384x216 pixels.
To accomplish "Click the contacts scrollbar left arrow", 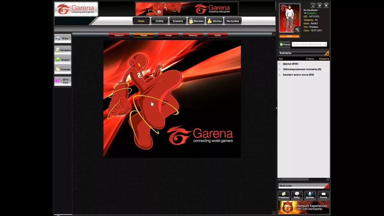I will pyautogui.click(x=279, y=179).
